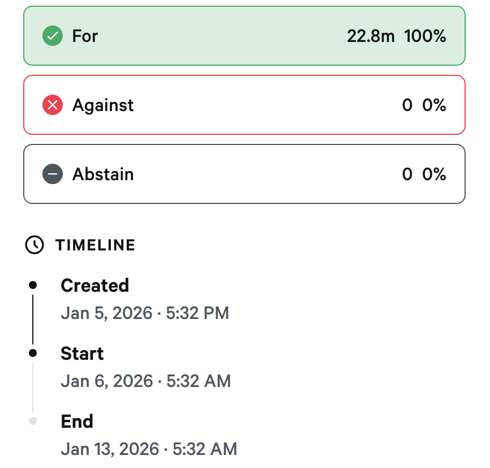Click the red X icon beside Against
The width and height of the screenshot is (490, 468).
pyautogui.click(x=53, y=105)
